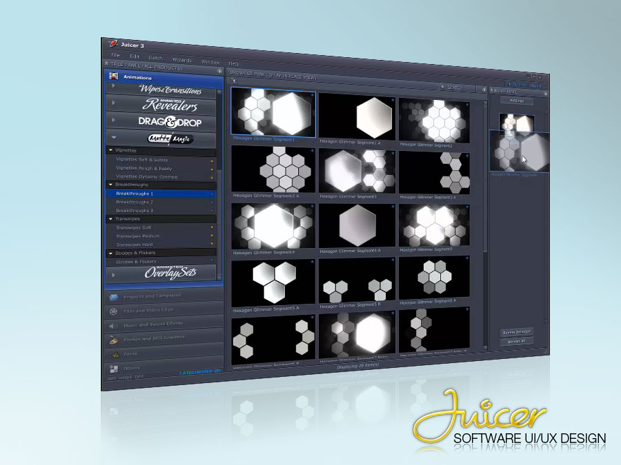Open the Help menu
Image resolution: width=621 pixels, height=465 pixels.
(x=234, y=63)
